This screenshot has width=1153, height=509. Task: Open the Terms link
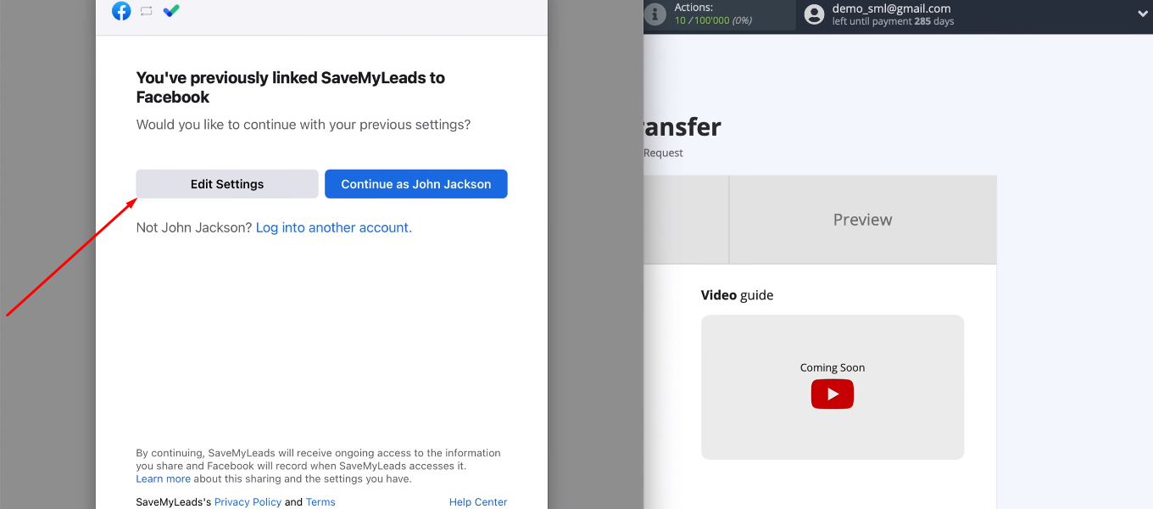click(x=320, y=502)
